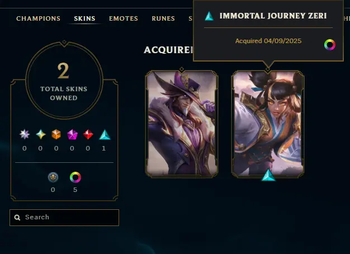Select the Immortal Journey Zeri skin card
Screen dimensions: 350x254
268,124
